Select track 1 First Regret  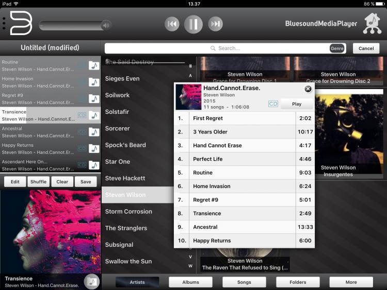pyautogui.click(x=245, y=118)
